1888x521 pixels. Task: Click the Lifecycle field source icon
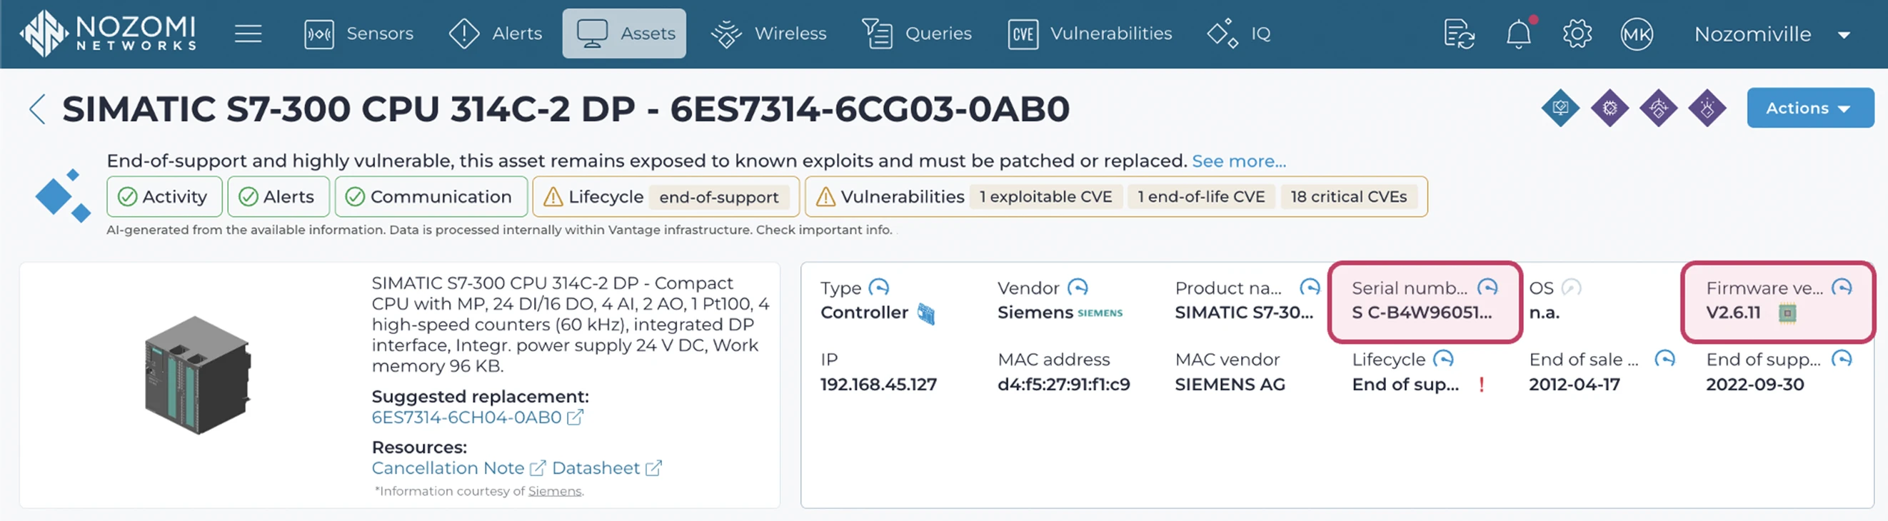point(1443,359)
